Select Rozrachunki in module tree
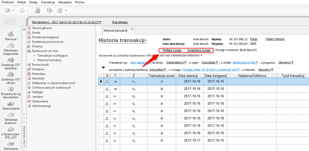309x151 pixels. click(x=40, y=65)
